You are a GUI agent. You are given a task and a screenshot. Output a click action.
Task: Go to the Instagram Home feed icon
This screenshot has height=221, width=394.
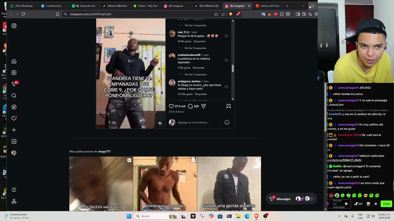[14, 61]
